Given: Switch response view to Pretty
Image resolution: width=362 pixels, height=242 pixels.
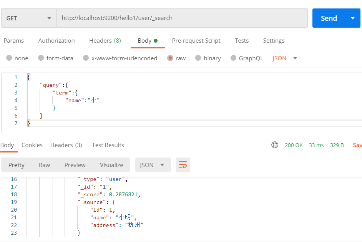Looking at the screenshot, I should 17,165.
